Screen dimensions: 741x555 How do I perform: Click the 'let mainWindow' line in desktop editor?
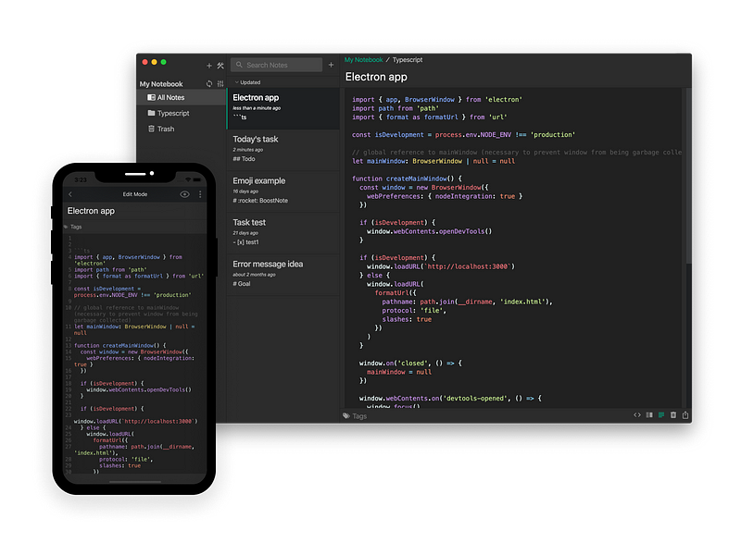point(433,161)
